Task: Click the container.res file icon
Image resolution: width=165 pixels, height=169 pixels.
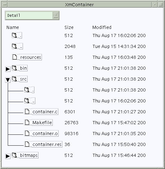Action: point(27,144)
